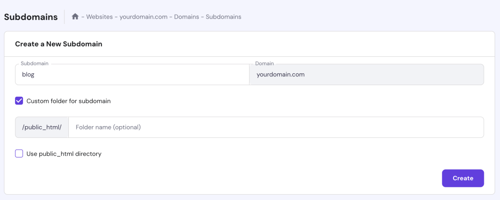Open the Domains breadcrumb link
The image size is (500, 200).
(x=184, y=17)
